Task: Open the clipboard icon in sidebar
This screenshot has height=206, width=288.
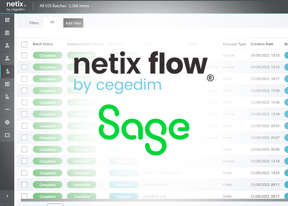Action: click(x=7, y=33)
